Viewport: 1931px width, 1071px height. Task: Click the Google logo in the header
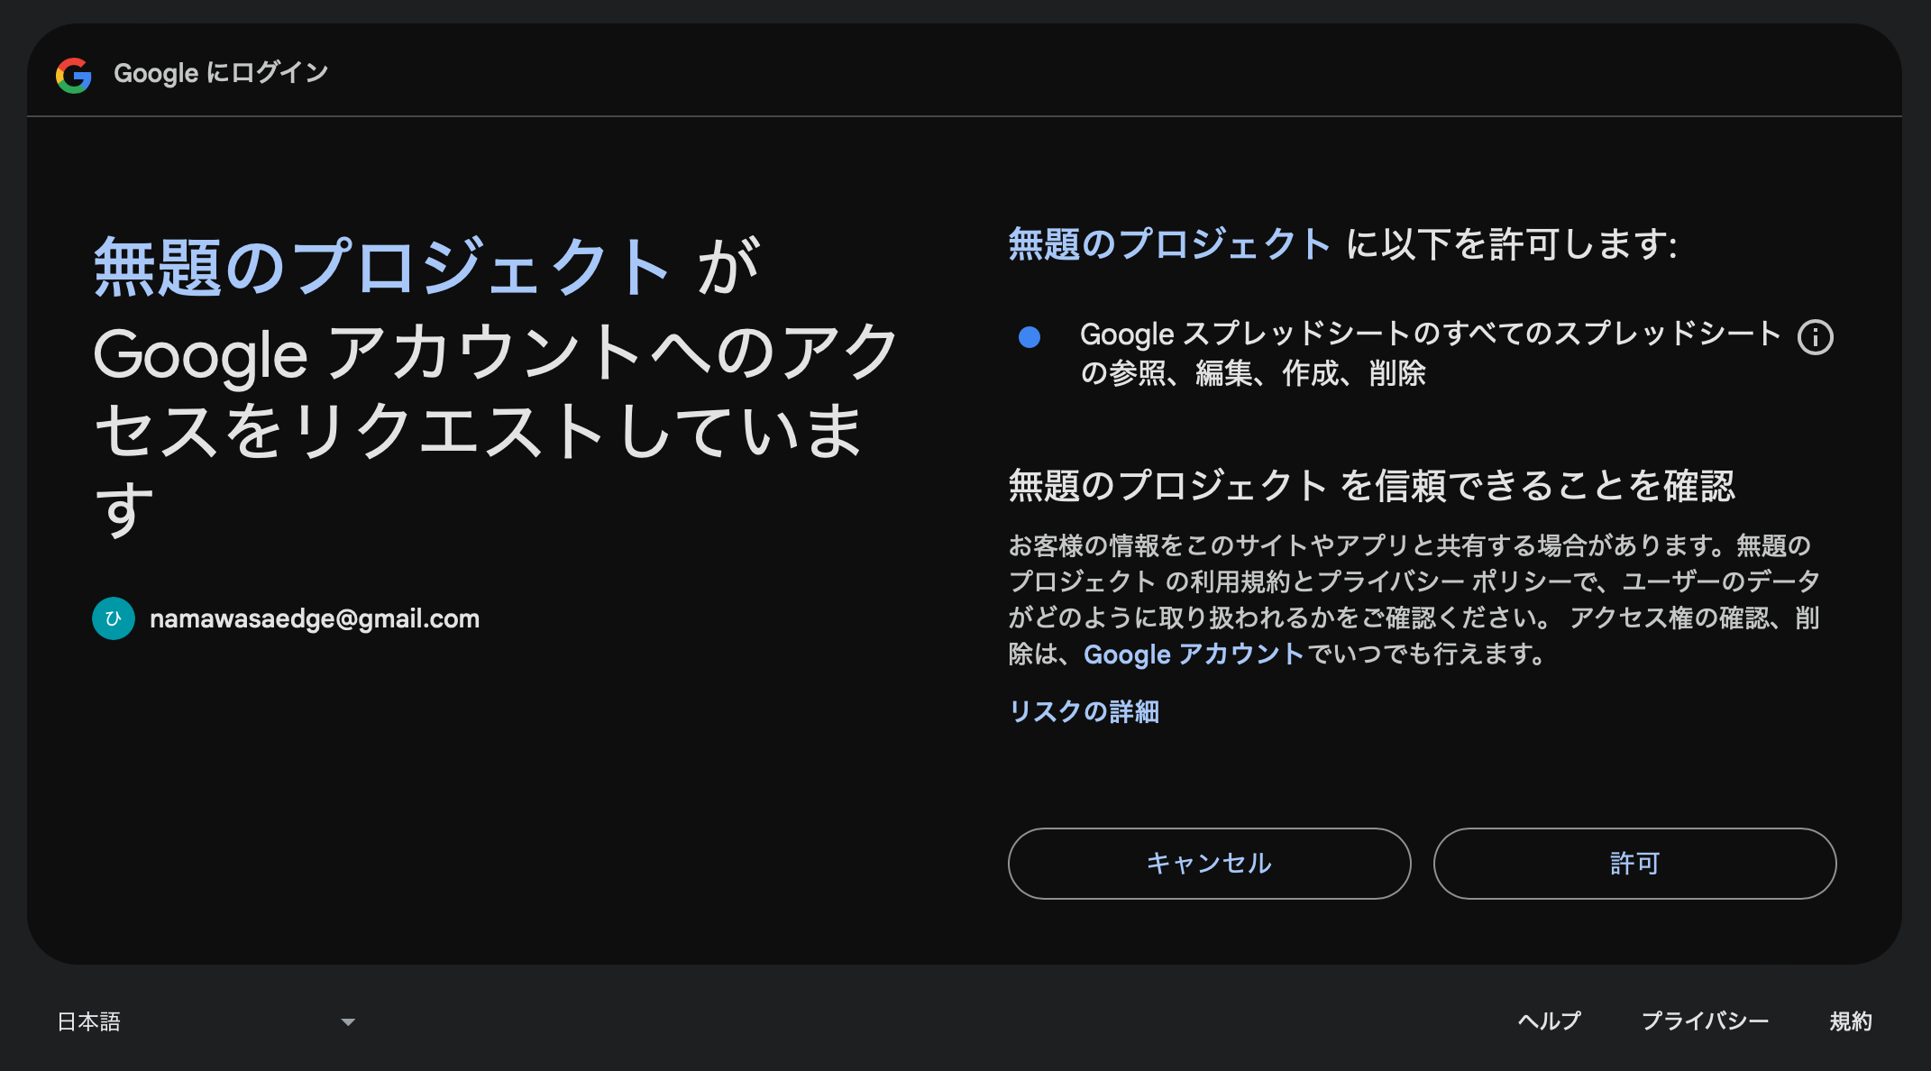pos(76,76)
